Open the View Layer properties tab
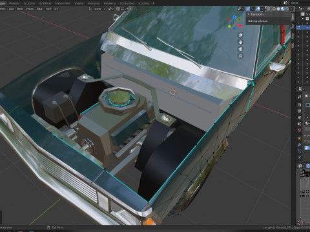 click(300, 118)
